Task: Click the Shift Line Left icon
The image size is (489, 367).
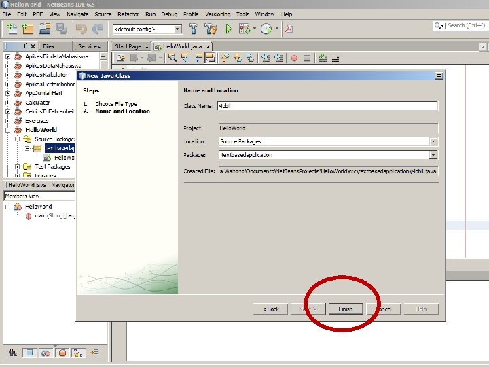Action: 266,58
